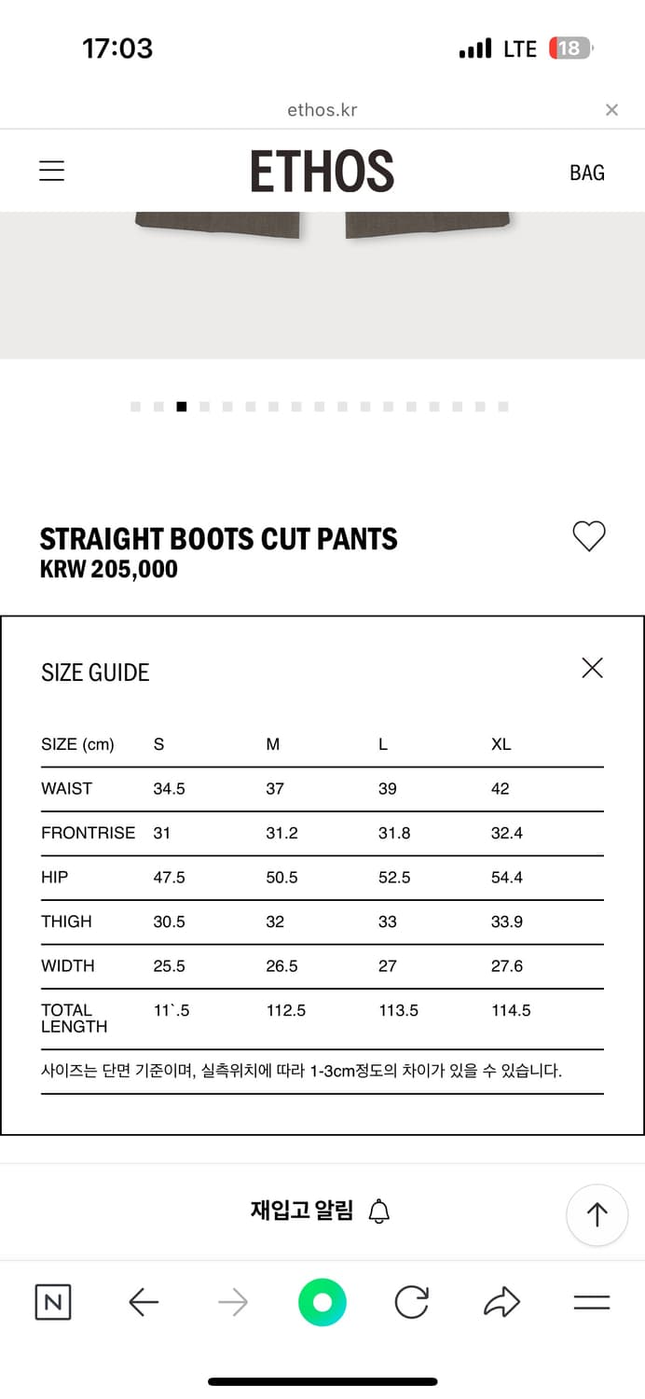645x1399 pixels.
Task: Open the shopping BAG
Action: [586, 173]
